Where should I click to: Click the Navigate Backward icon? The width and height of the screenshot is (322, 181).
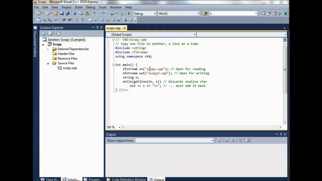(113, 13)
